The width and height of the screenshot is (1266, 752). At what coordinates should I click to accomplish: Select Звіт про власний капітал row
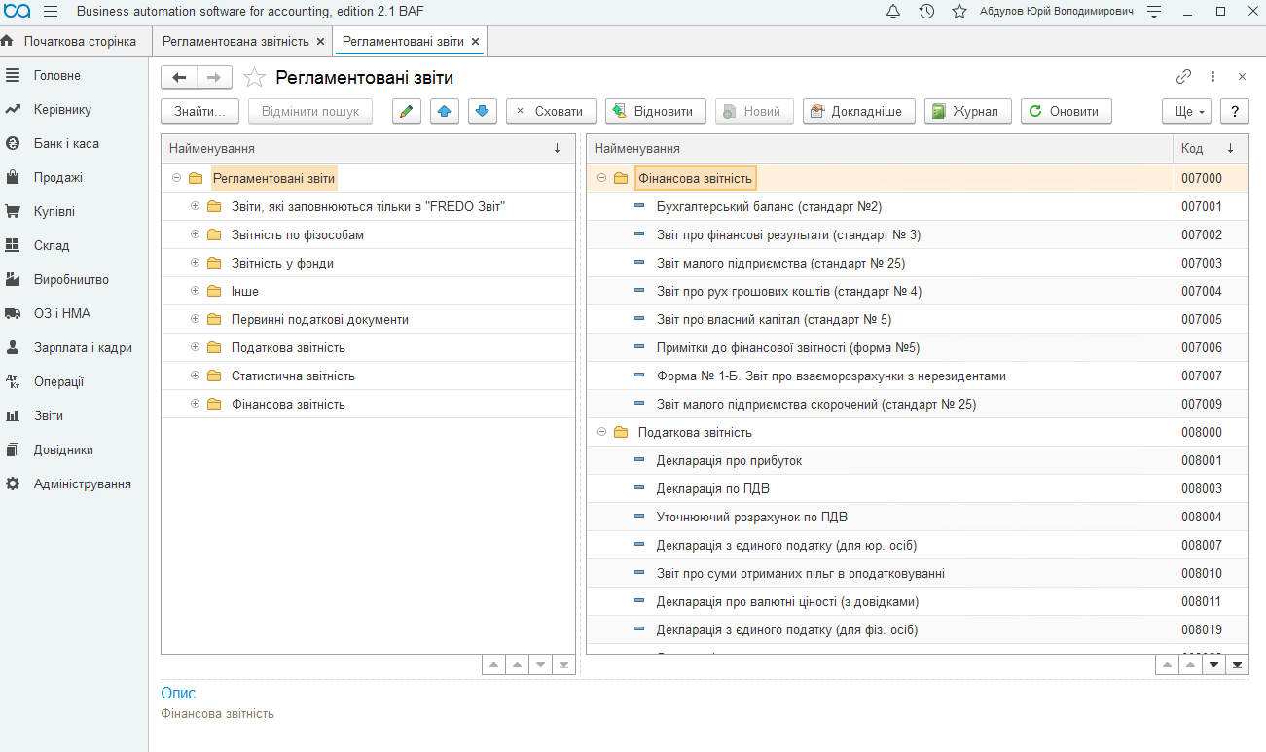(x=918, y=319)
